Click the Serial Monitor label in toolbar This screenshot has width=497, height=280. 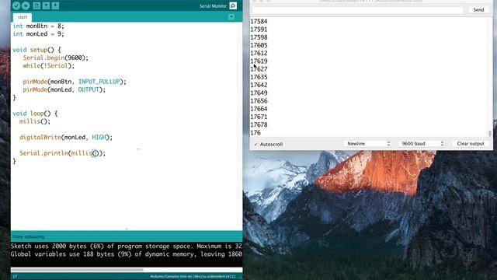213,6
